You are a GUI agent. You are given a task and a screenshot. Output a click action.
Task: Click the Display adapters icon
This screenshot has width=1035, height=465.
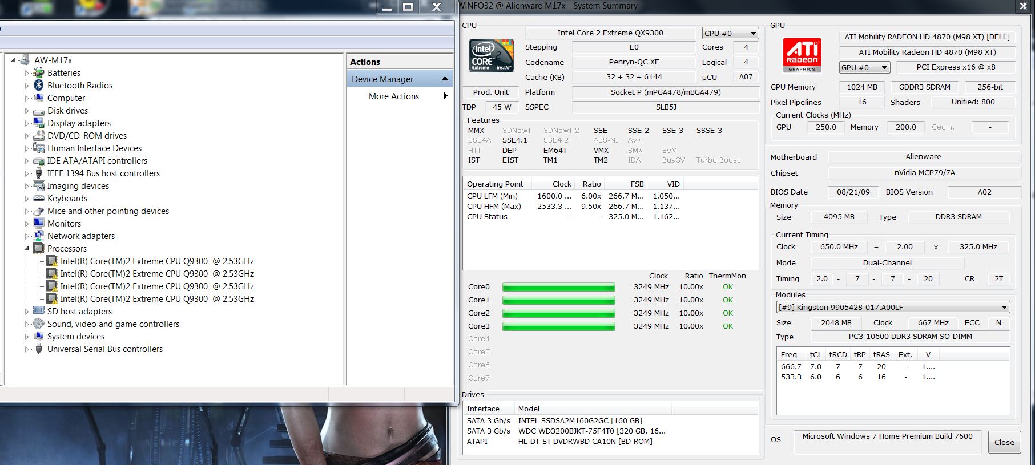(x=39, y=123)
